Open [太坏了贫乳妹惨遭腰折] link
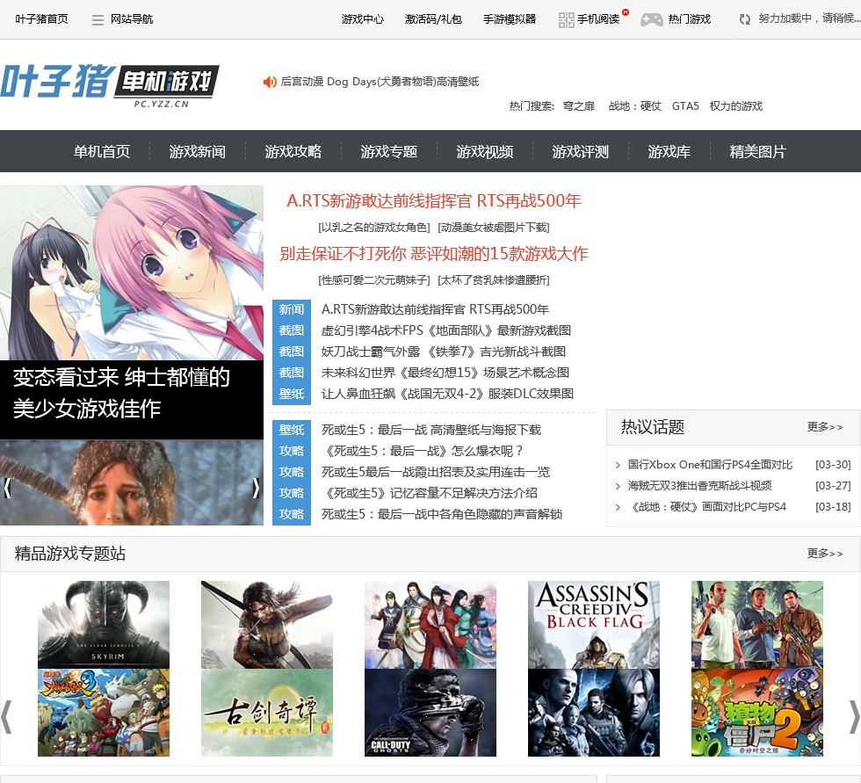 (x=494, y=280)
